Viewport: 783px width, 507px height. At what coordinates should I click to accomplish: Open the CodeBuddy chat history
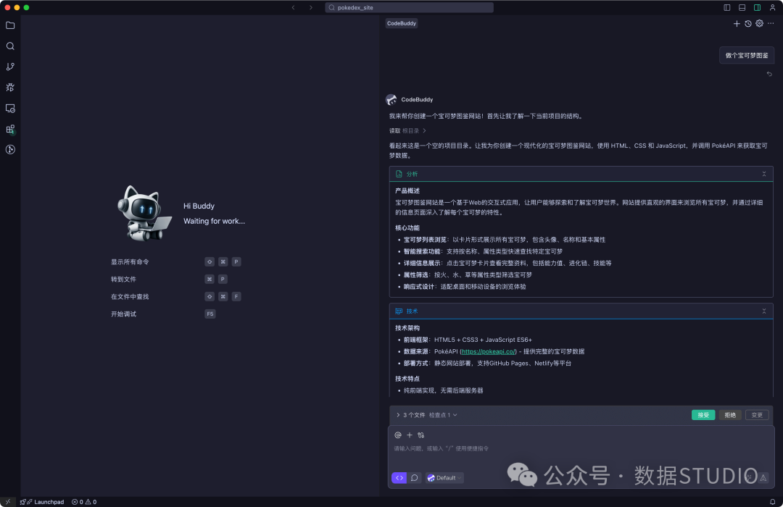click(x=748, y=23)
